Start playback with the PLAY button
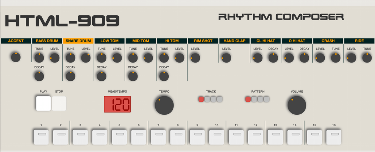Screen dimensions: 375x152 point(43,104)
